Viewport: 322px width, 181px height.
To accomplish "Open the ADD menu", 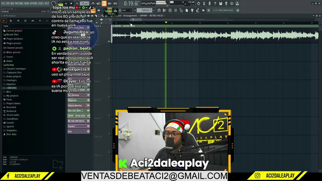I will (x=12, y=3).
